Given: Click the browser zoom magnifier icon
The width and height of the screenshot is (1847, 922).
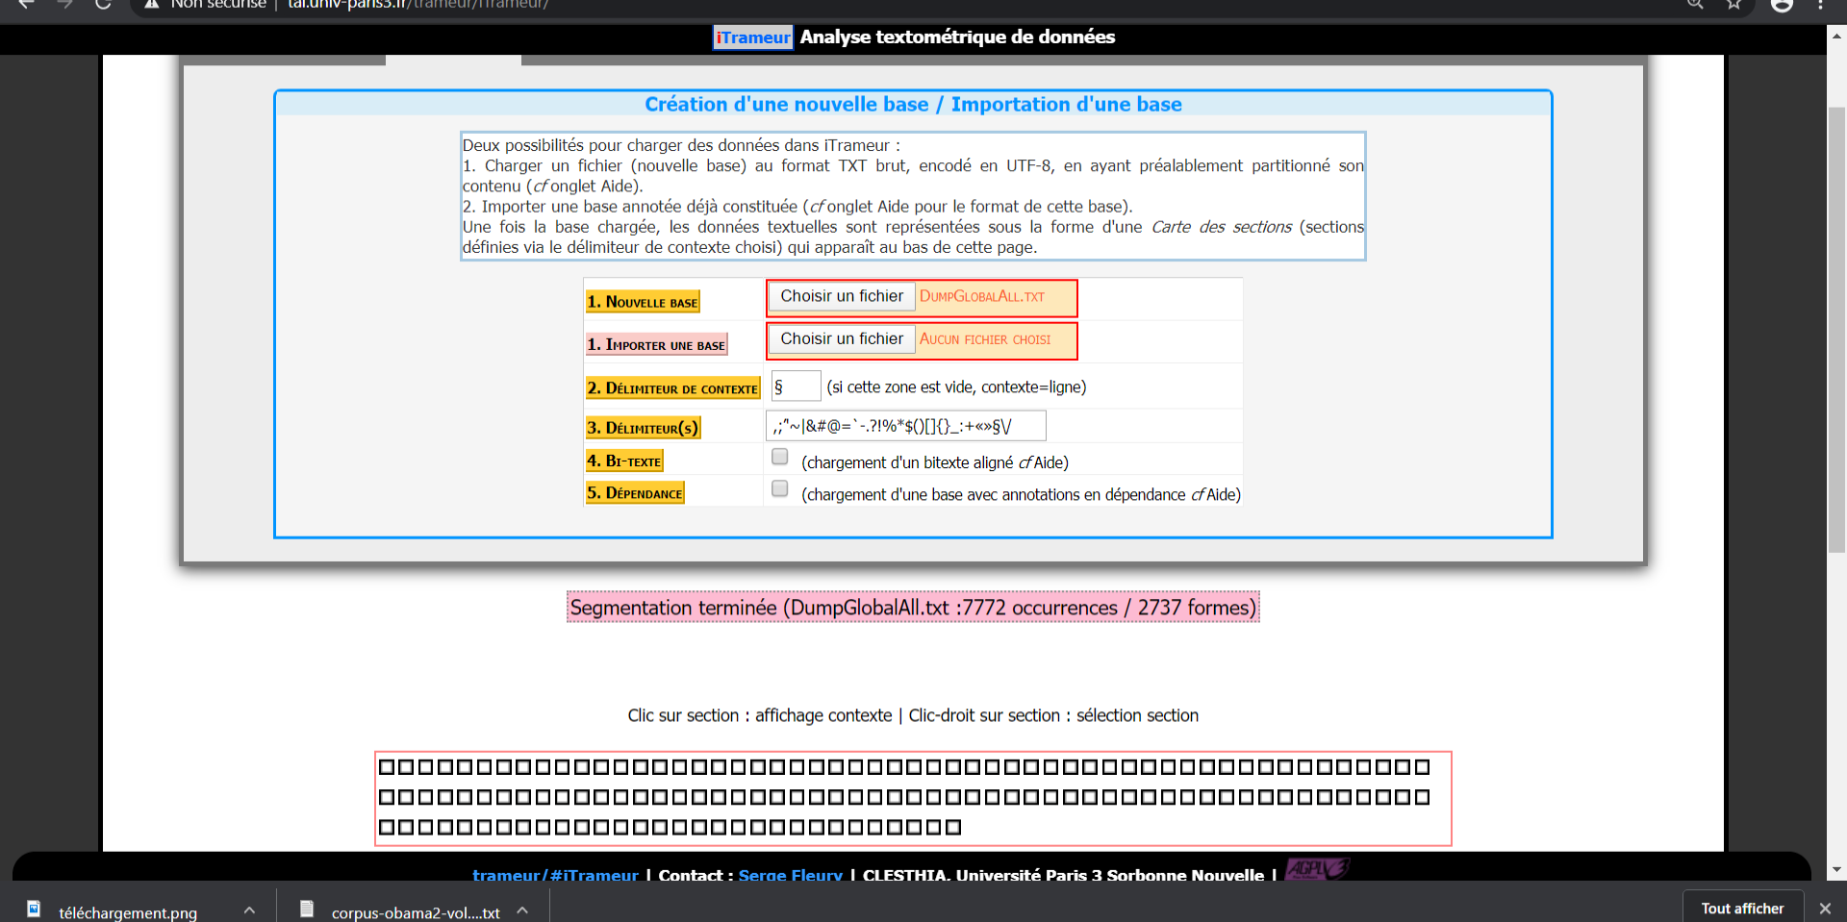Looking at the screenshot, I should pos(1695,4).
